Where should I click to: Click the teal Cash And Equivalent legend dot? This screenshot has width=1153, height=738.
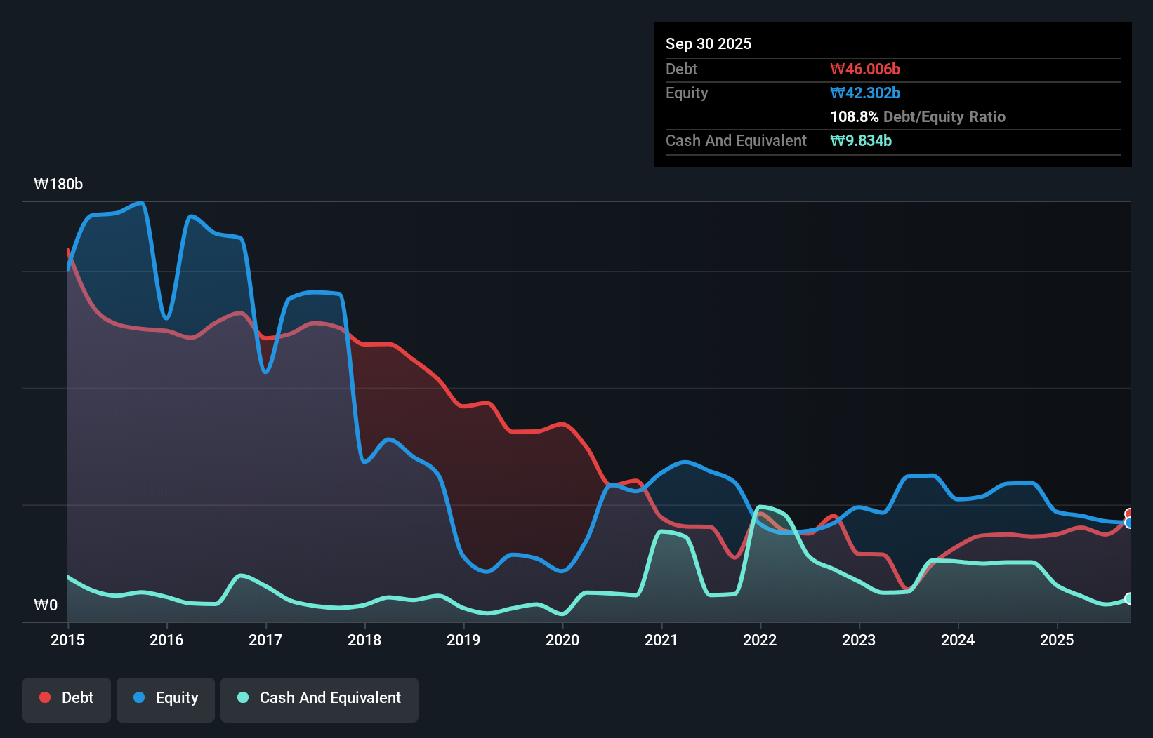point(242,697)
